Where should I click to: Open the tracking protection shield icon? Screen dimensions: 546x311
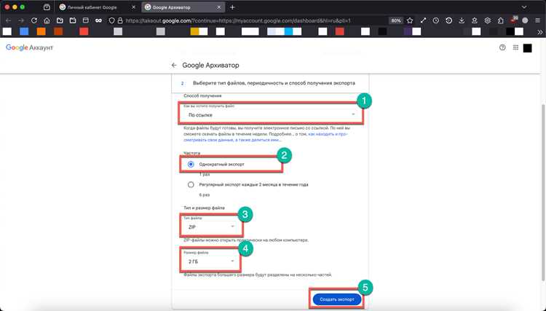(x=111, y=20)
